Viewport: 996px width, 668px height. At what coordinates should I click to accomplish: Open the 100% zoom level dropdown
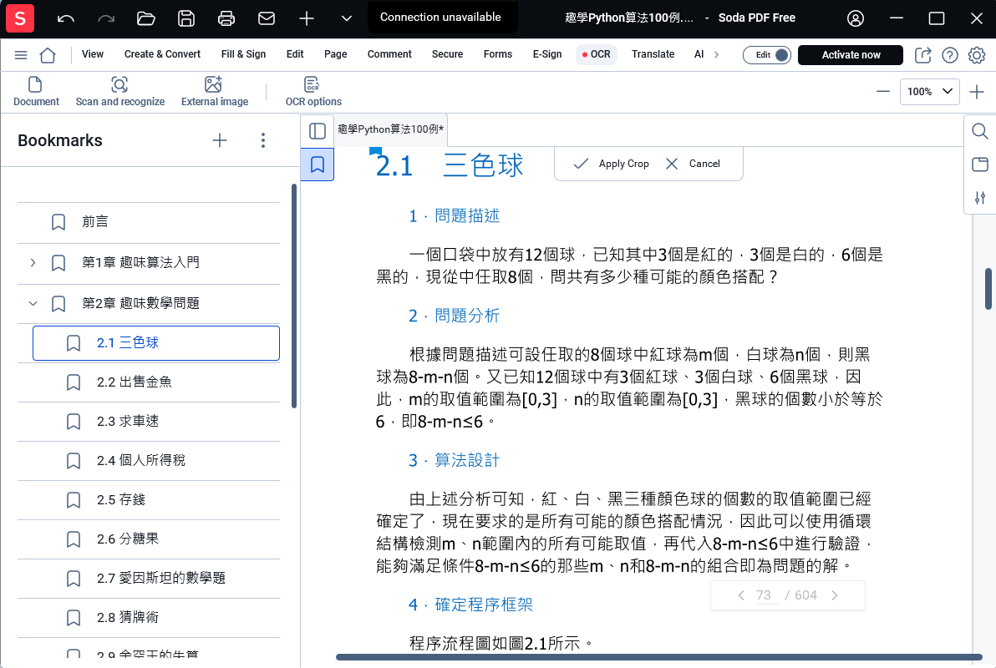[x=929, y=92]
